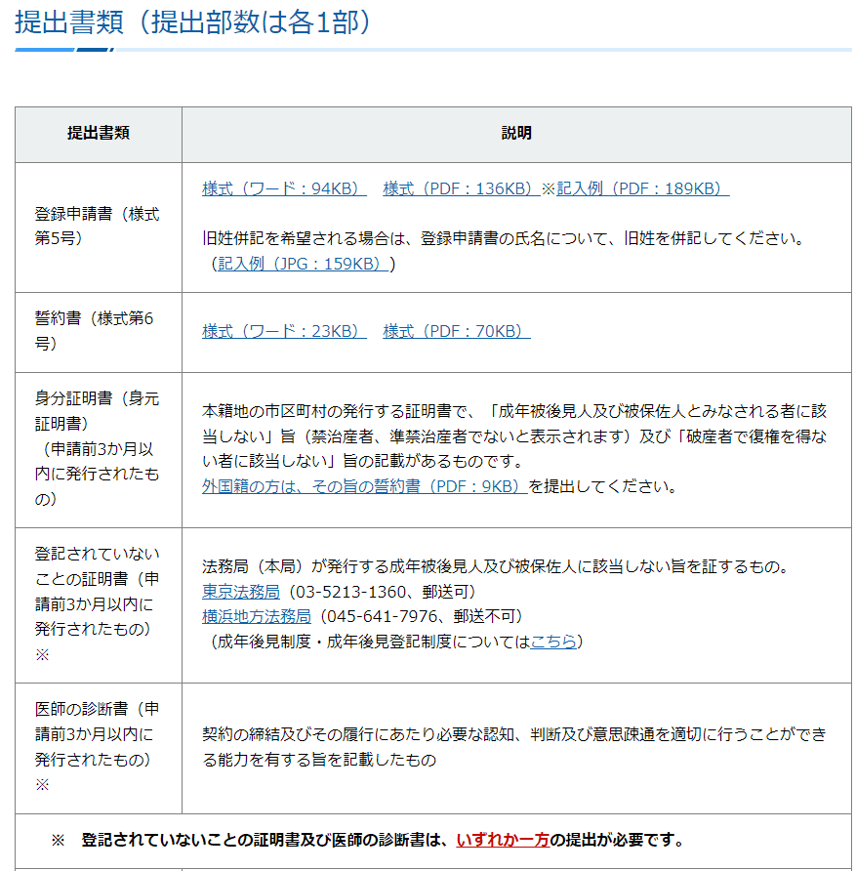856x871 pixels.
Task: Click the 提出書類 column header
Action: tap(99, 134)
